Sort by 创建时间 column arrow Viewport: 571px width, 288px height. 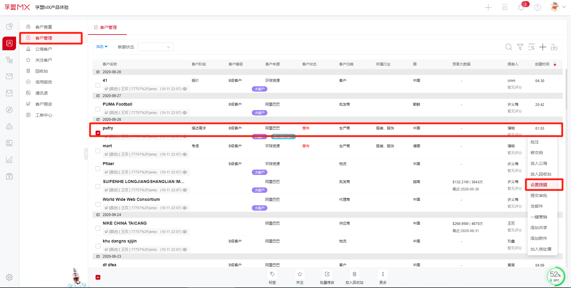pos(555,64)
